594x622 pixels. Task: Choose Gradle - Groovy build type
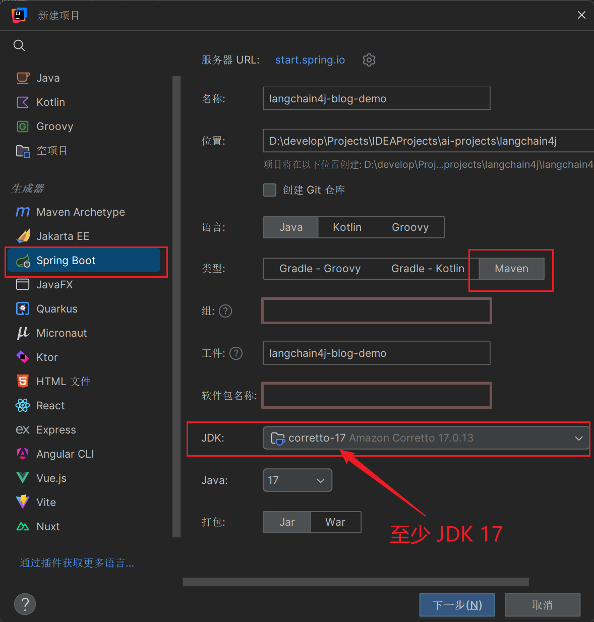pos(320,269)
